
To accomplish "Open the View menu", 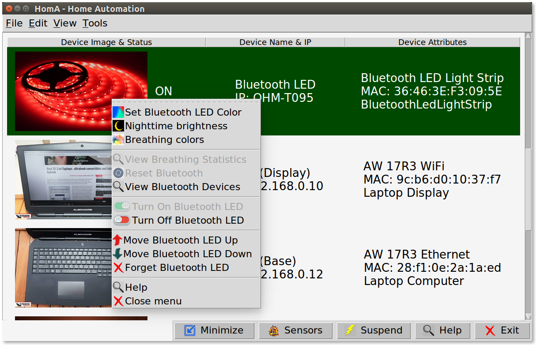I will point(65,23).
